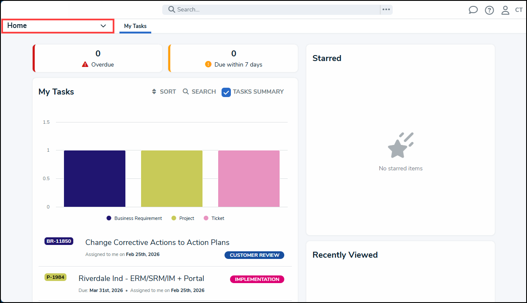Click the search bar ellipsis options icon
The height and width of the screenshot is (303, 527).
tap(386, 9)
